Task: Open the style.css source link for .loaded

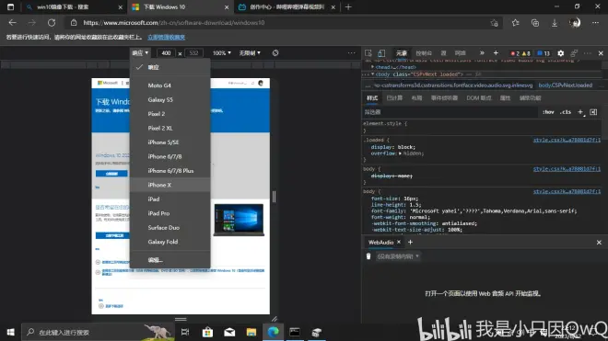Action: pyautogui.click(x=567, y=140)
